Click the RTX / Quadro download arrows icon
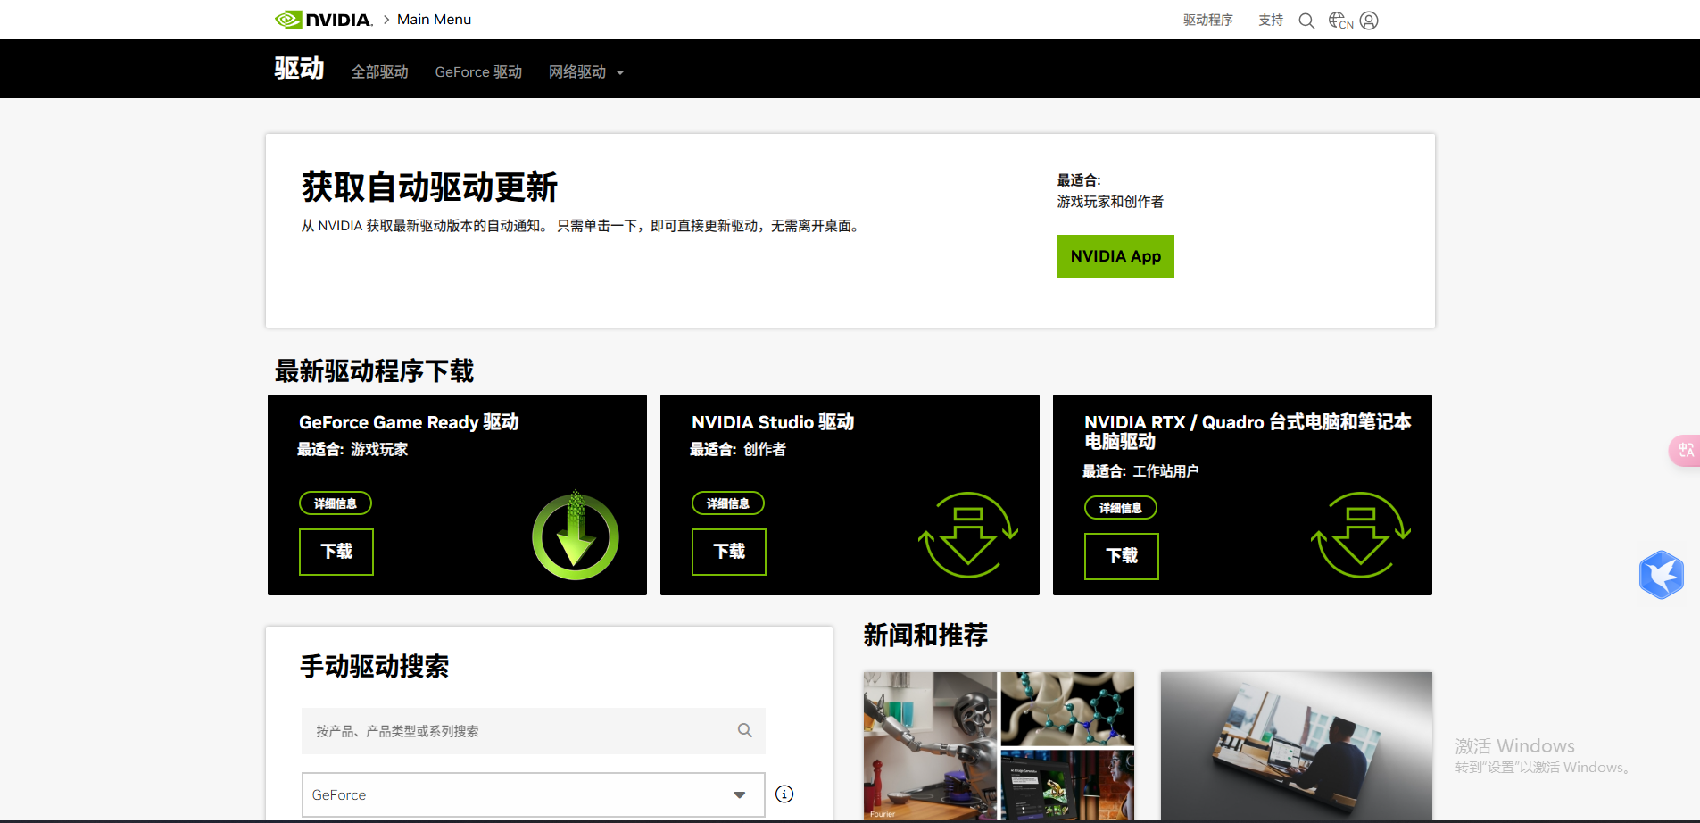Image resolution: width=1700 pixels, height=823 pixels. pyautogui.click(x=1361, y=535)
